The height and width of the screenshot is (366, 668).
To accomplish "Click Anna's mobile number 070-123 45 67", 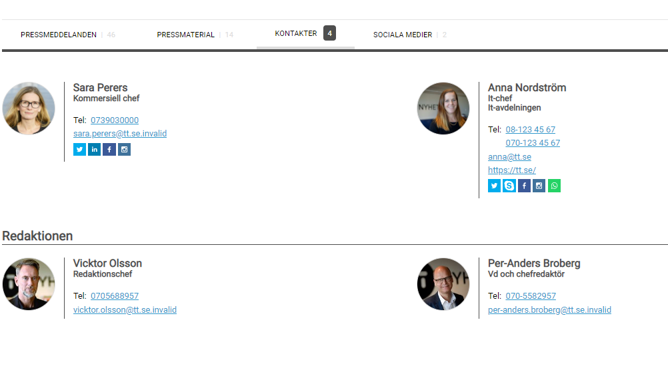I will [533, 143].
